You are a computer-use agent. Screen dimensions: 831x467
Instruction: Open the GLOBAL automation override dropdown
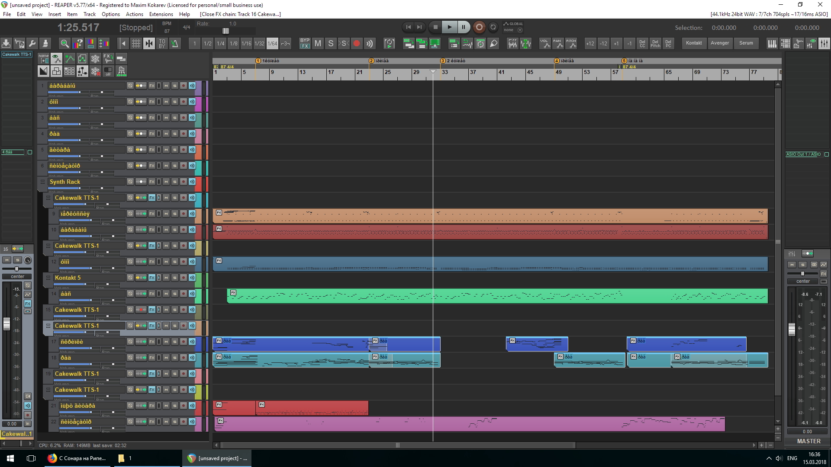[520, 30]
